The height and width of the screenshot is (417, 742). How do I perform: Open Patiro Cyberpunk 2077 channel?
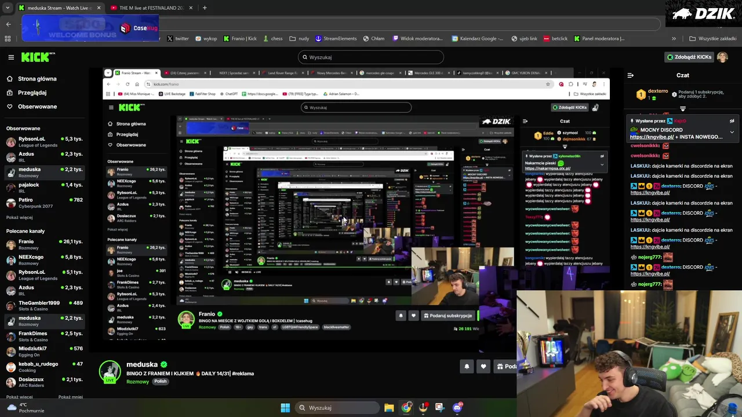click(44, 203)
